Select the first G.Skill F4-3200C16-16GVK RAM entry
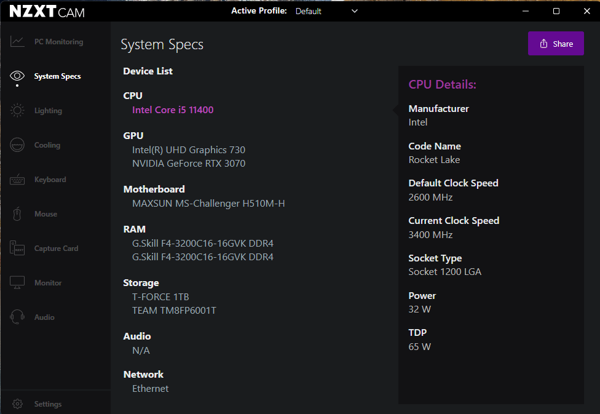Image resolution: width=600 pixels, height=414 pixels. (203, 243)
